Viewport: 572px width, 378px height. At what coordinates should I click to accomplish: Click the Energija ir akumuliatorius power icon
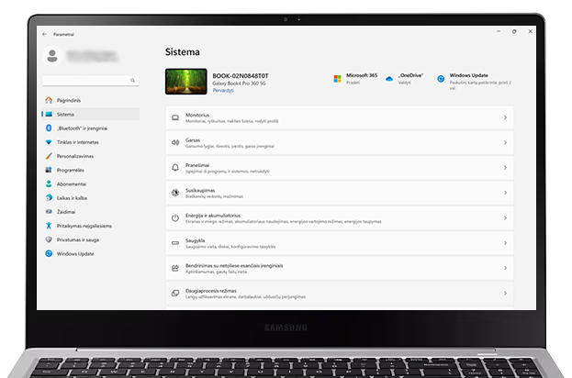[175, 217]
